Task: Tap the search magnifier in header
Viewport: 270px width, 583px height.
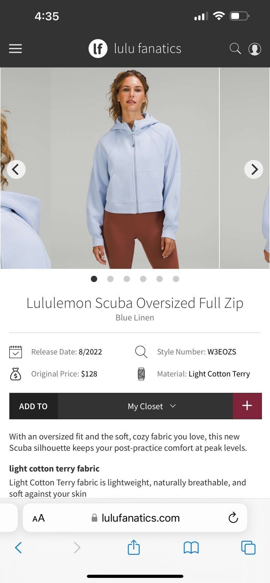Action: 235,48
